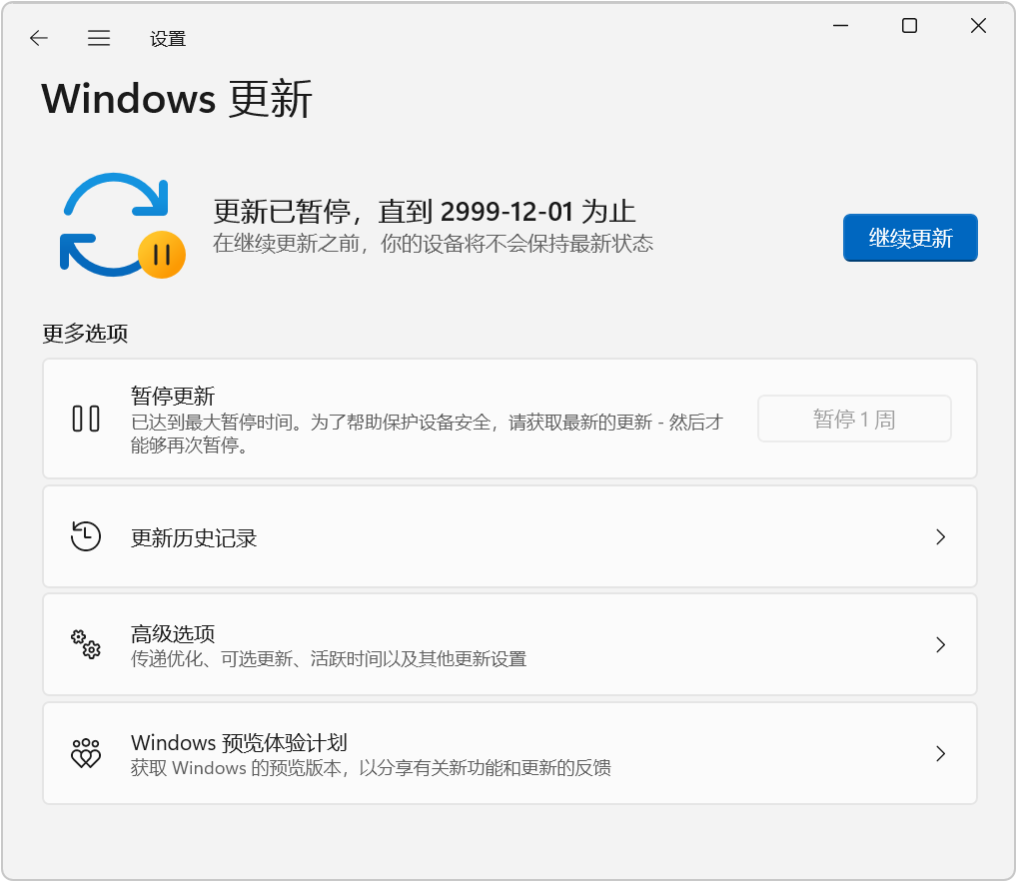Click the gears icon for 高级选项
The image size is (1017, 882).
coord(86,644)
